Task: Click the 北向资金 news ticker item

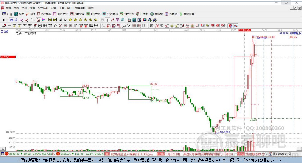Action: (132, 154)
